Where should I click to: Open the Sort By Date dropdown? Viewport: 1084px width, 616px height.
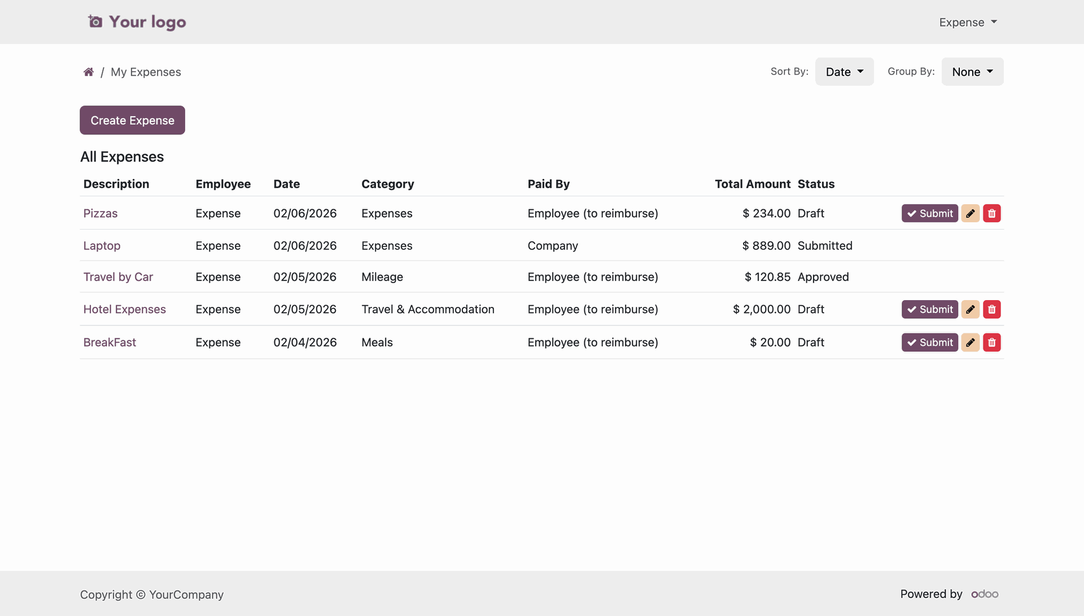pyautogui.click(x=845, y=72)
